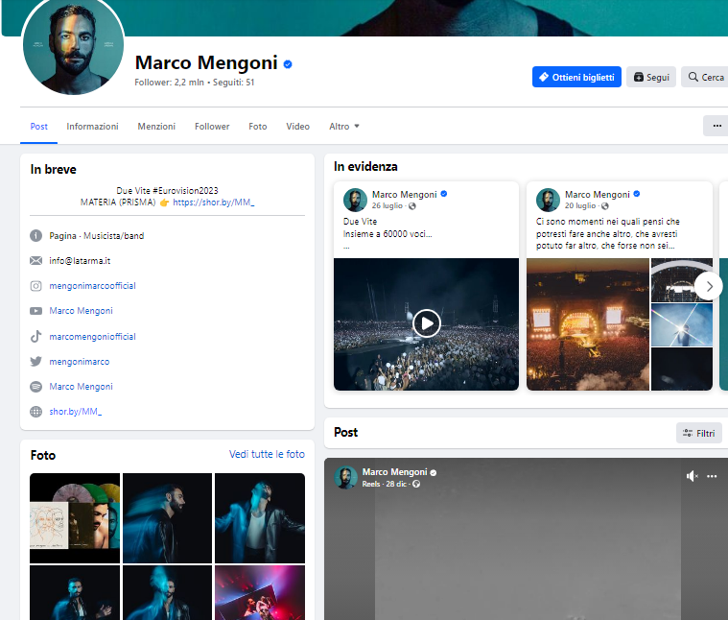
Task: Switch to the Informazioni tab
Action: coord(92,127)
